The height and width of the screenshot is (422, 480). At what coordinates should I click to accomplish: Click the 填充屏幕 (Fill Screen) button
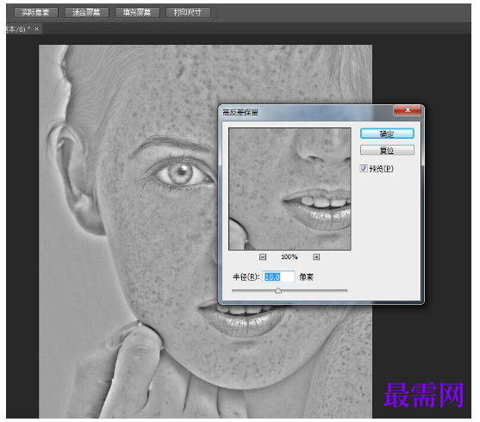coord(137,13)
